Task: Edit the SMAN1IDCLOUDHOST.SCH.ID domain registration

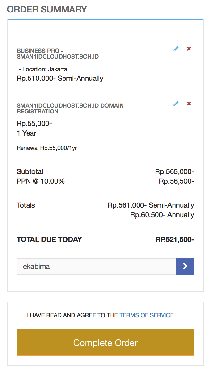Action: 175,104
